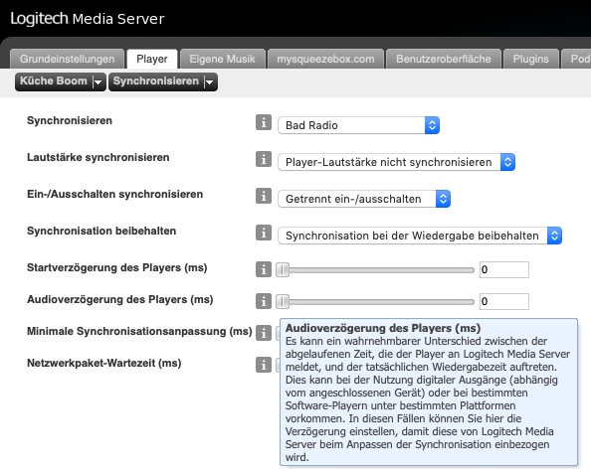Viewport: 591px width, 474px height.
Task: Select the Player tab
Action: pyautogui.click(x=152, y=59)
